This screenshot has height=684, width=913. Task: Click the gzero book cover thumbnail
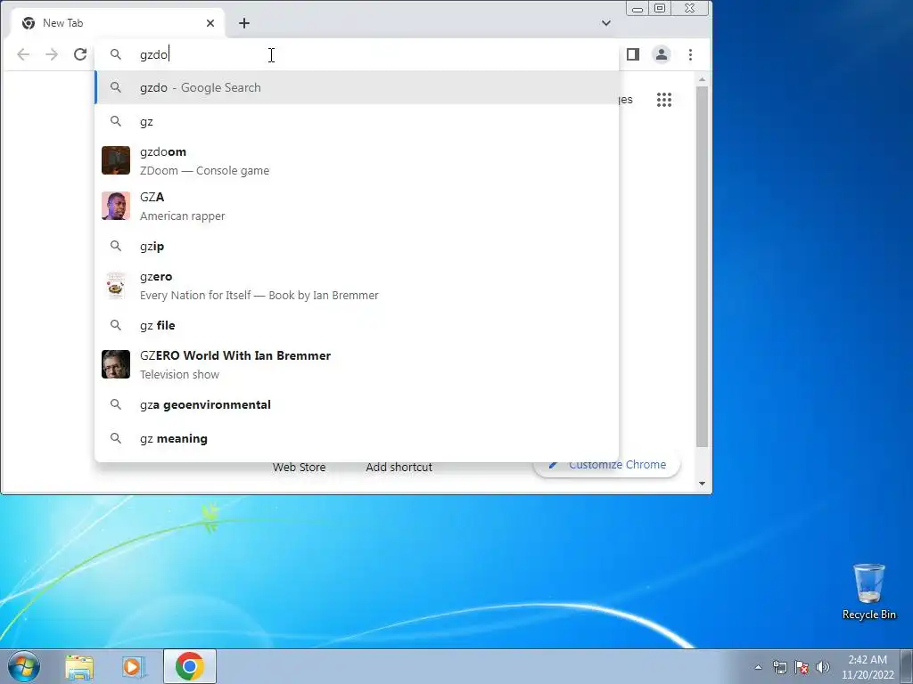(116, 286)
